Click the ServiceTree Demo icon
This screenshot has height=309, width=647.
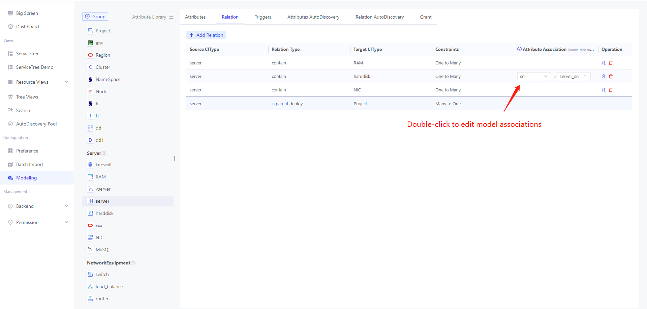click(10, 67)
